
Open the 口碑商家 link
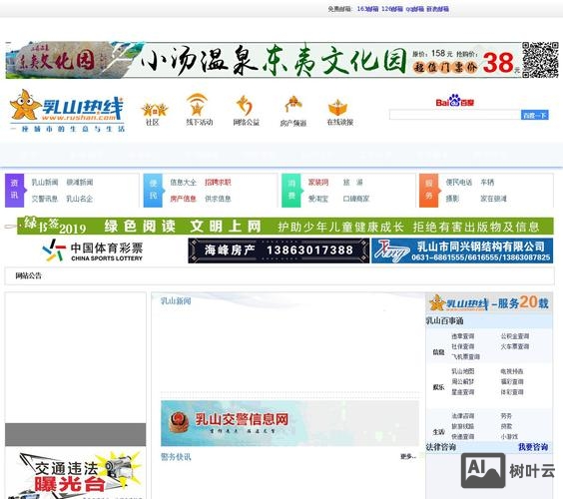[x=356, y=199]
